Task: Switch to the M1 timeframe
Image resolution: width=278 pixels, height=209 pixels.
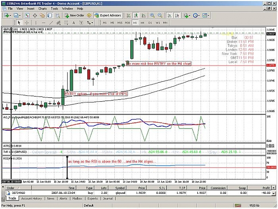Action: click(105, 23)
